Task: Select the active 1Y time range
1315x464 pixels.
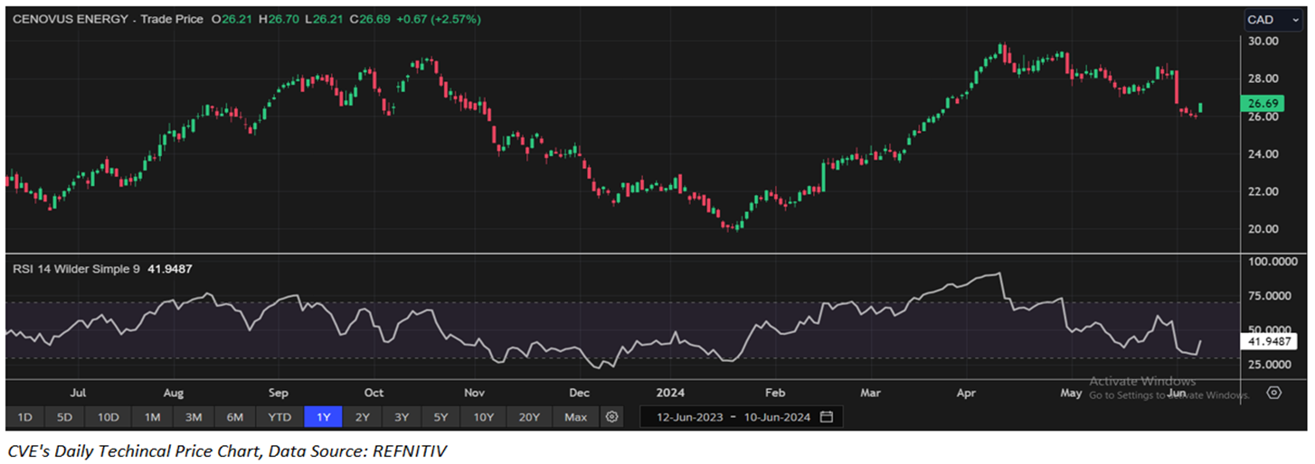Action: 322,417
